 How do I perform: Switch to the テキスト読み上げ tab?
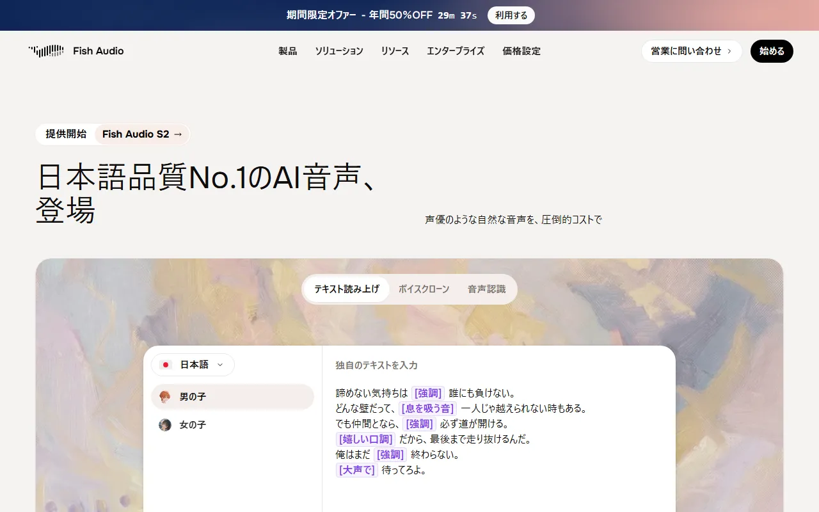347,289
